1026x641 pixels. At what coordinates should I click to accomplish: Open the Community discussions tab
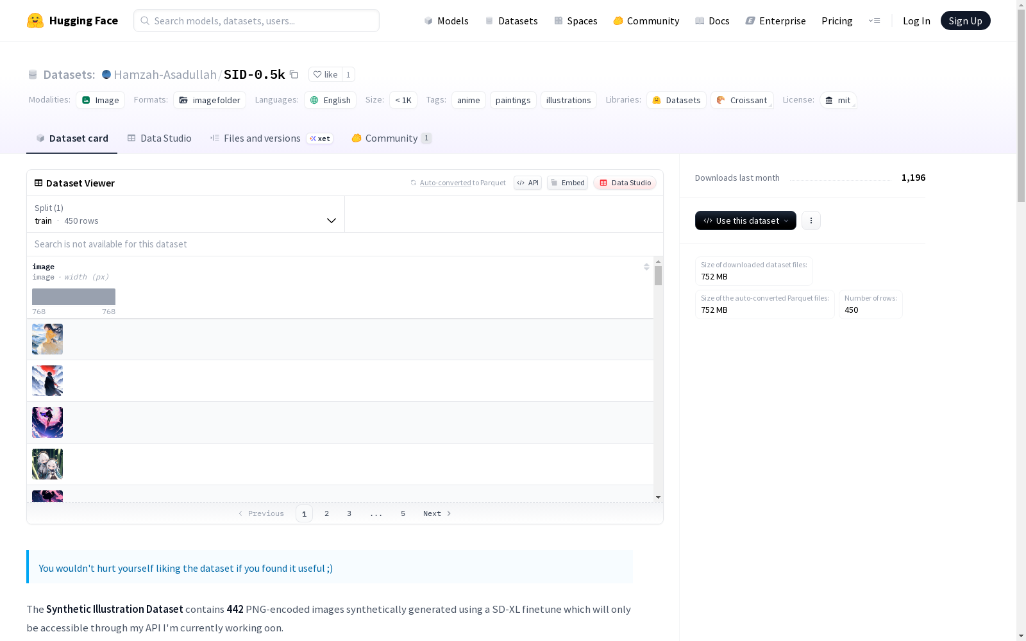[392, 138]
